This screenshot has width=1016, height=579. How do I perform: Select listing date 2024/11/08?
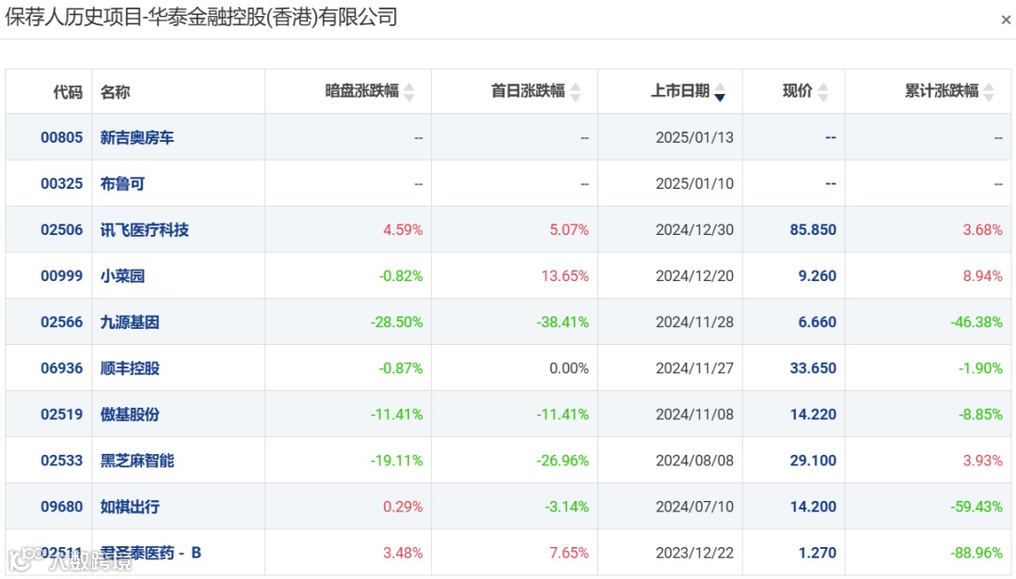[694, 414]
